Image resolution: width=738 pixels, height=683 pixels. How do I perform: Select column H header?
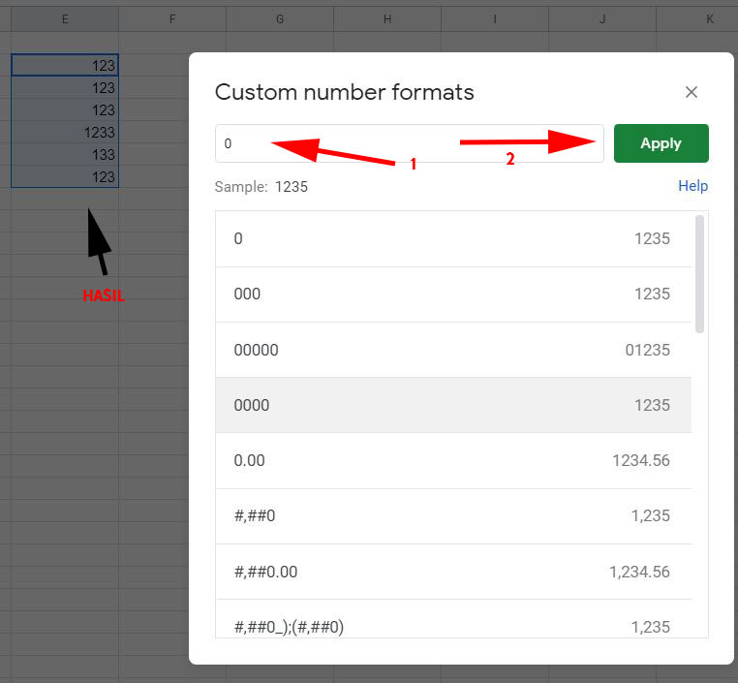pyautogui.click(x=387, y=19)
